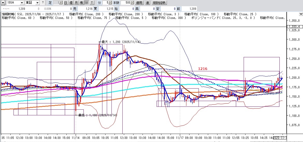The image size is (303, 142).
Task: Click the 最低 : 1,100 low marker label
Action: coord(96,115)
